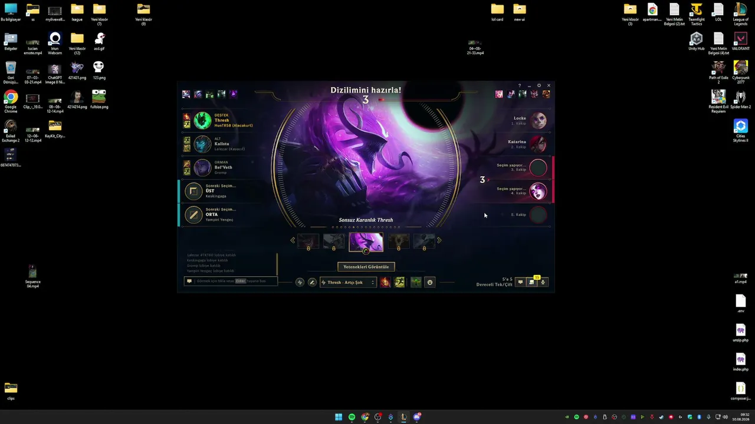Select the Exiled Exchange 2 desktop shortcut

pos(11,131)
